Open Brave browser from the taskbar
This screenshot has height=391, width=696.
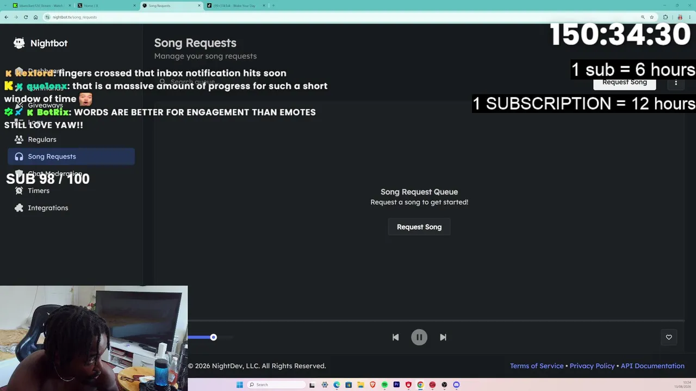pyautogui.click(x=372, y=385)
